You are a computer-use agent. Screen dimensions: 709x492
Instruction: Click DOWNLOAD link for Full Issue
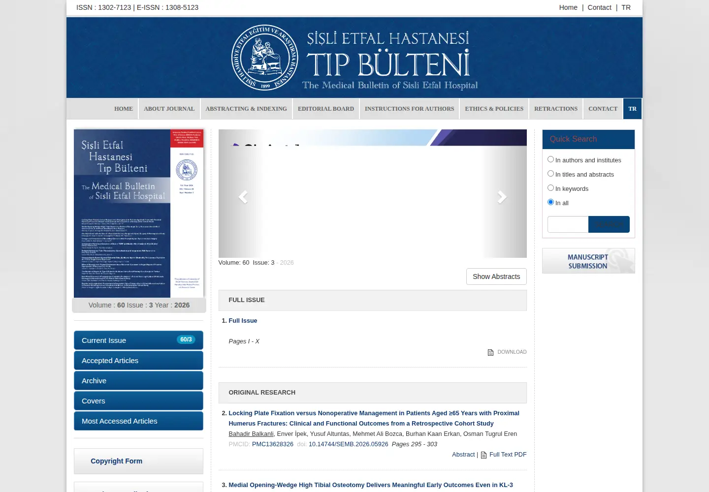[x=512, y=352]
